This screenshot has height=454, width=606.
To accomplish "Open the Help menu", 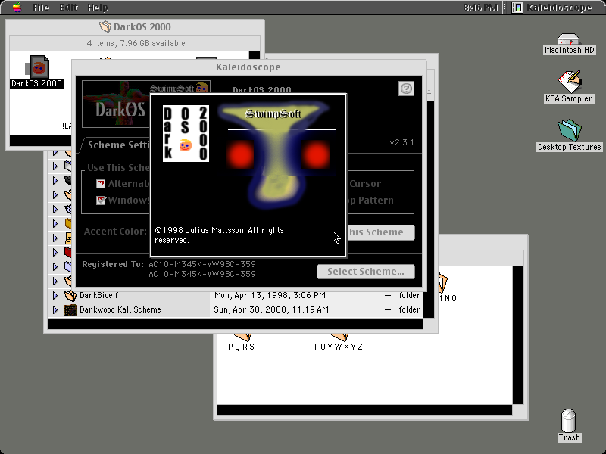I will pyautogui.click(x=98, y=8).
